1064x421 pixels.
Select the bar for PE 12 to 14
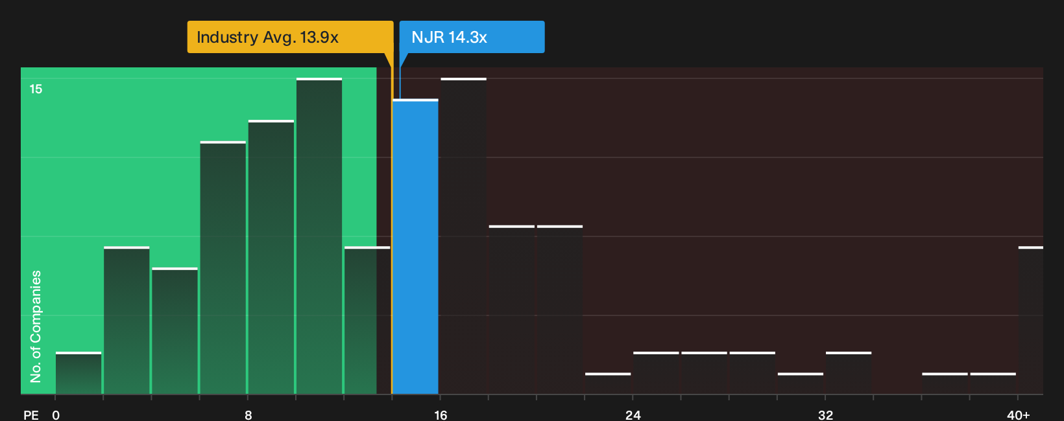[367, 321]
